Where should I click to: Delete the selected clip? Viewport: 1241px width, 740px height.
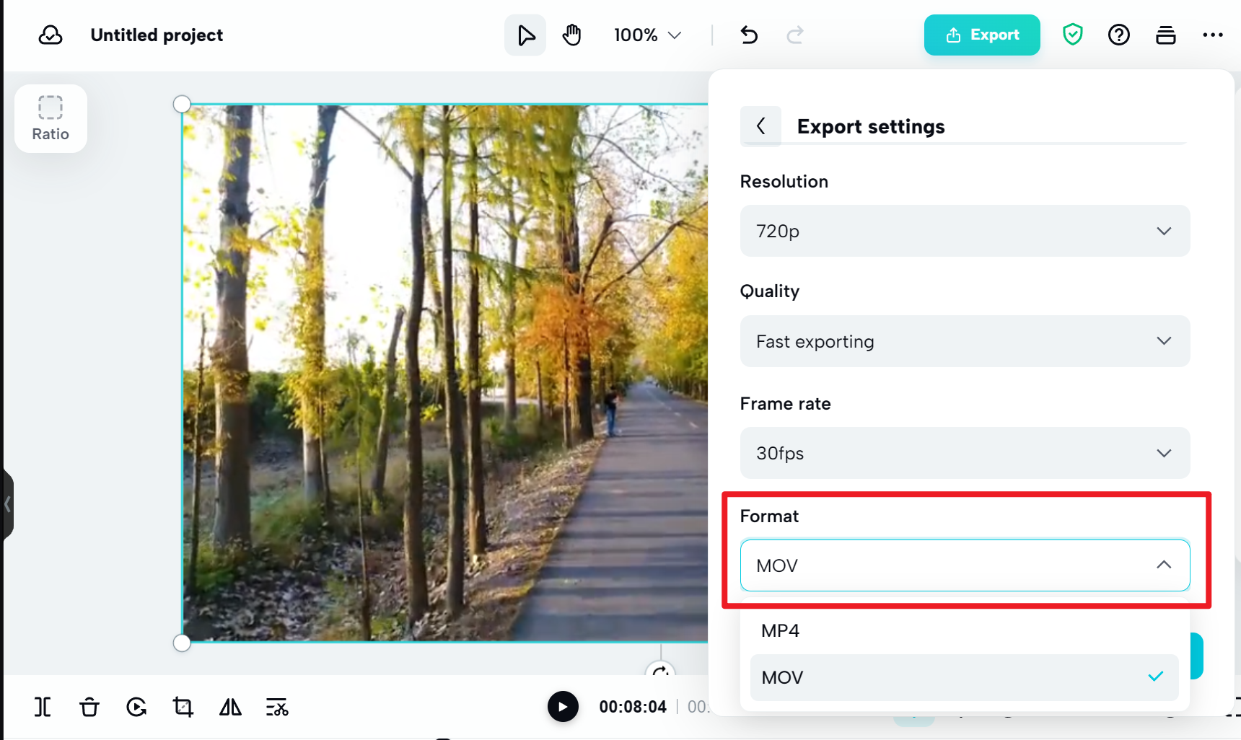[x=89, y=707]
